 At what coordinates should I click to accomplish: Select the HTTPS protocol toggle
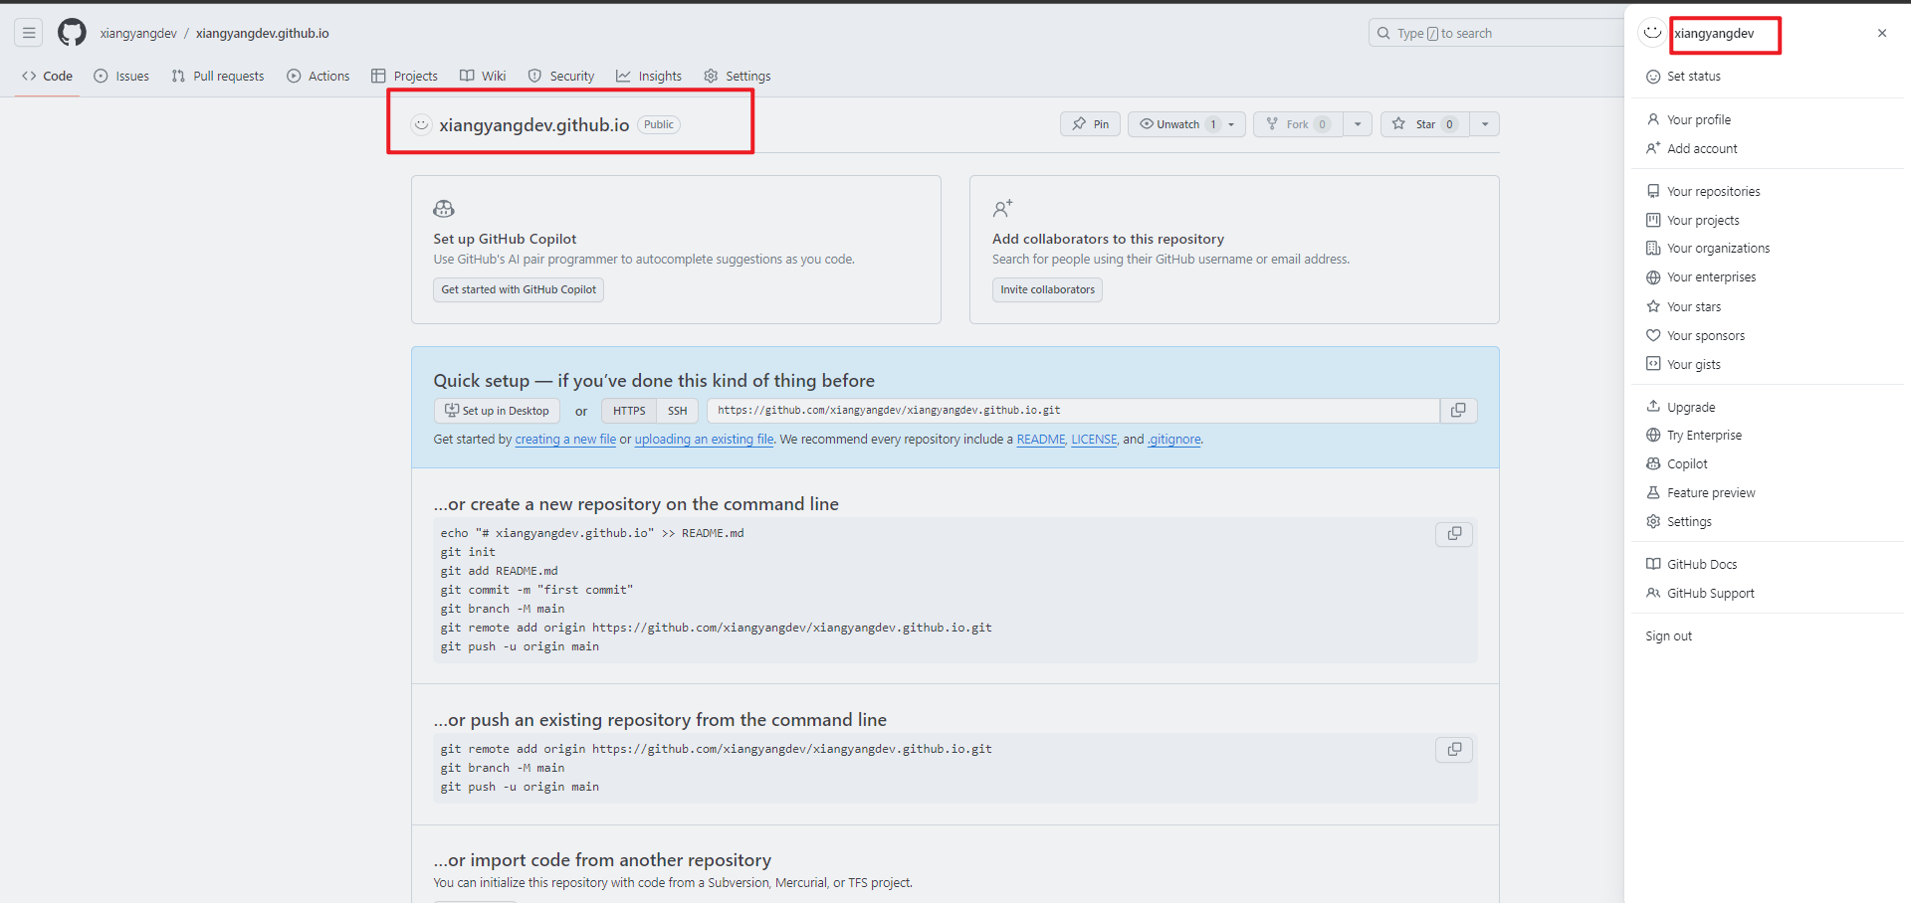[x=629, y=411]
